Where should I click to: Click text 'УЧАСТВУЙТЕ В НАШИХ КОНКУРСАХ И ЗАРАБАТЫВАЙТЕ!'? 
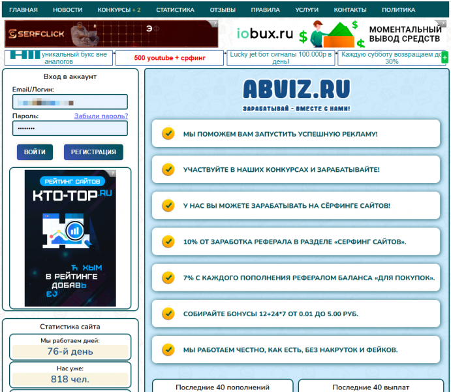point(281,170)
